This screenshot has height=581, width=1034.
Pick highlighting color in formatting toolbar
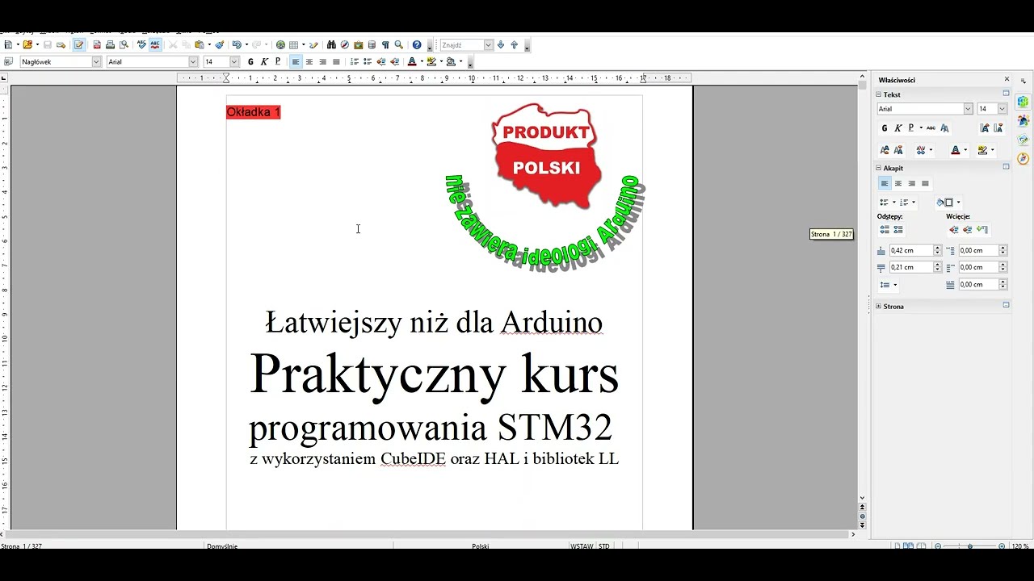tap(431, 61)
